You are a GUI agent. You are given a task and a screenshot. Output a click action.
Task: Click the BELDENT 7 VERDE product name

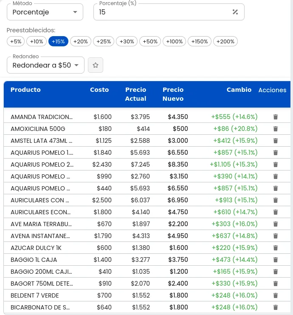click(35, 295)
